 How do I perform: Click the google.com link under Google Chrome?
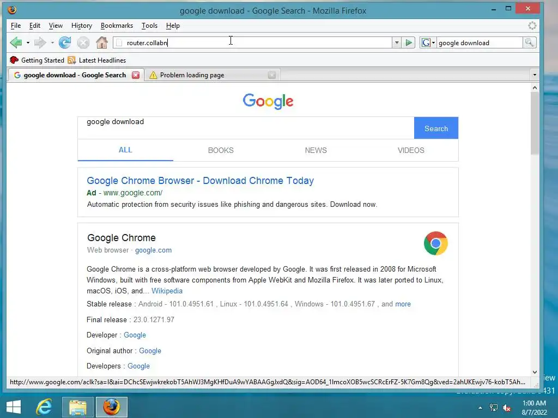point(153,250)
